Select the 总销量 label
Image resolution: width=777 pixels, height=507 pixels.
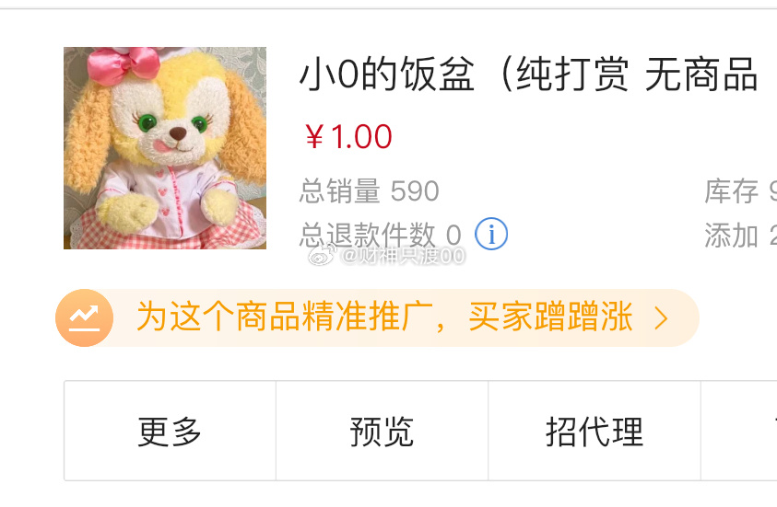(x=340, y=190)
